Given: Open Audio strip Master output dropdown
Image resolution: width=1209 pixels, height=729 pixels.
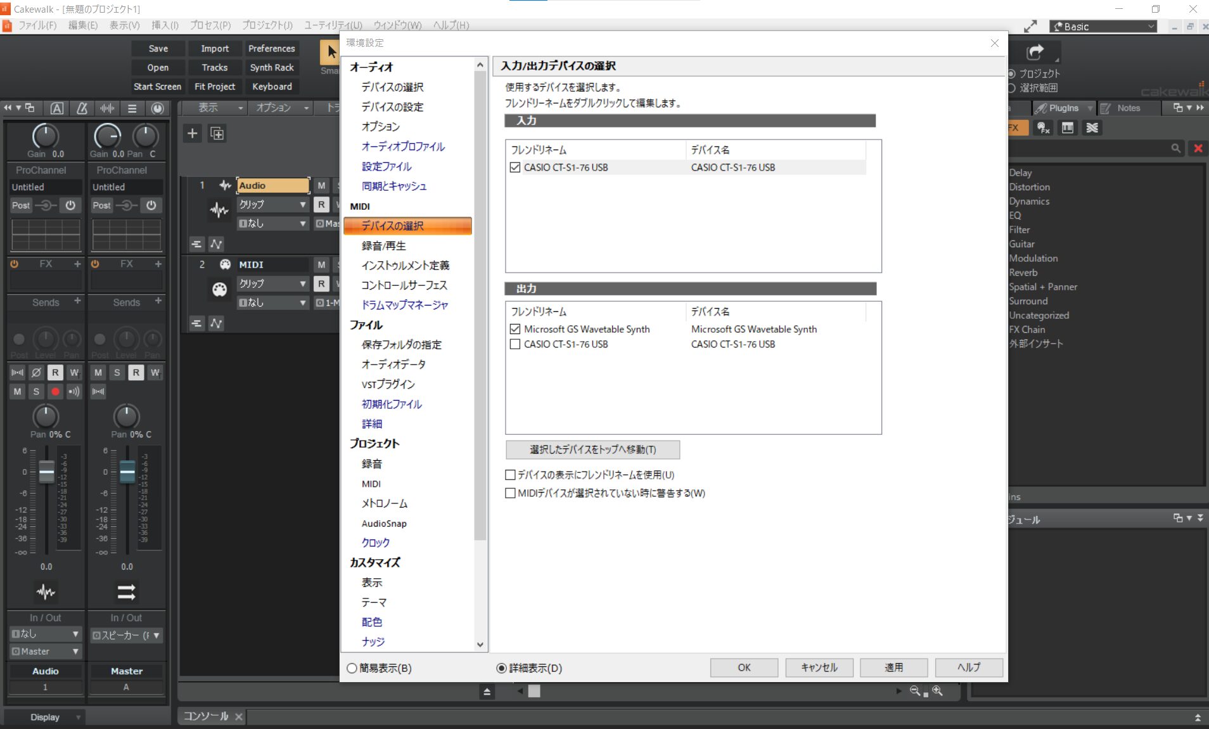Looking at the screenshot, I should point(45,652).
